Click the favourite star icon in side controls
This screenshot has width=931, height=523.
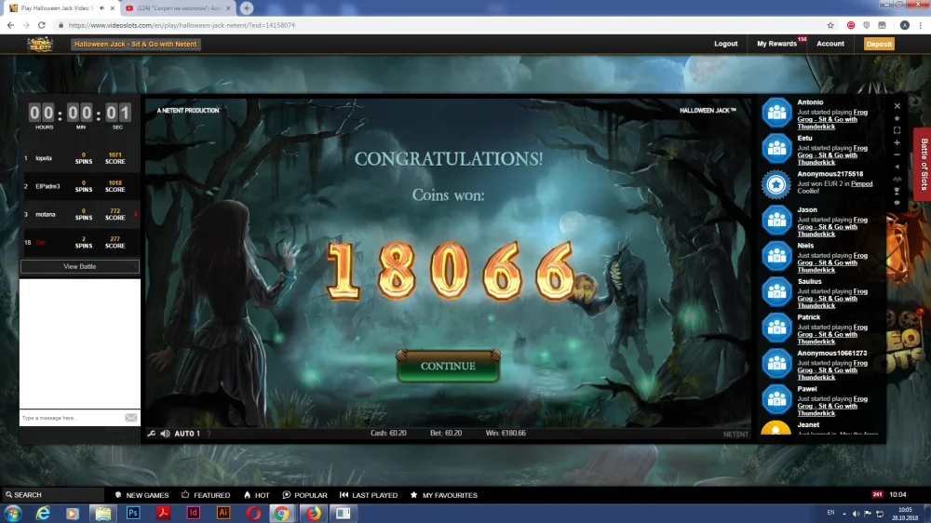[x=897, y=118]
